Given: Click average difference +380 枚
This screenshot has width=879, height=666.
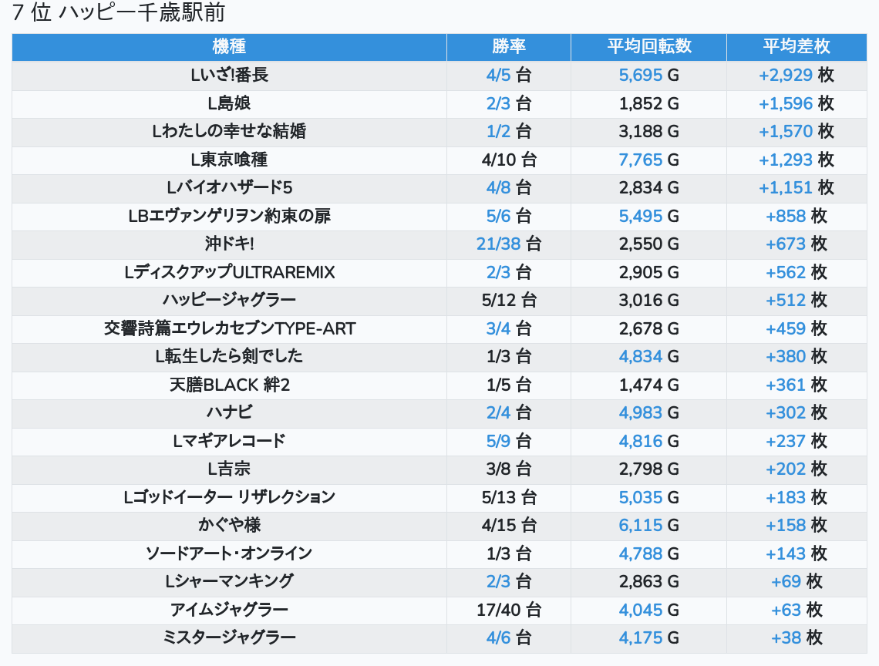Looking at the screenshot, I should 796,357.
